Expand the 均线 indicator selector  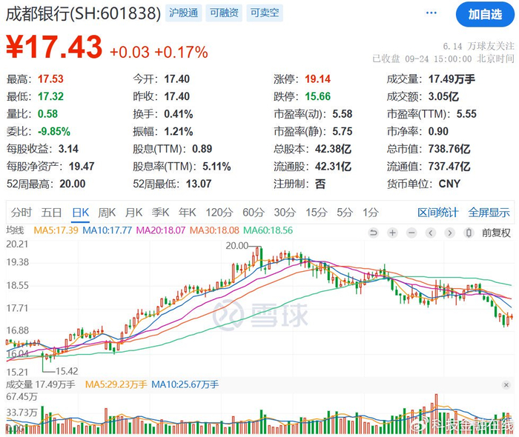pos(16,230)
